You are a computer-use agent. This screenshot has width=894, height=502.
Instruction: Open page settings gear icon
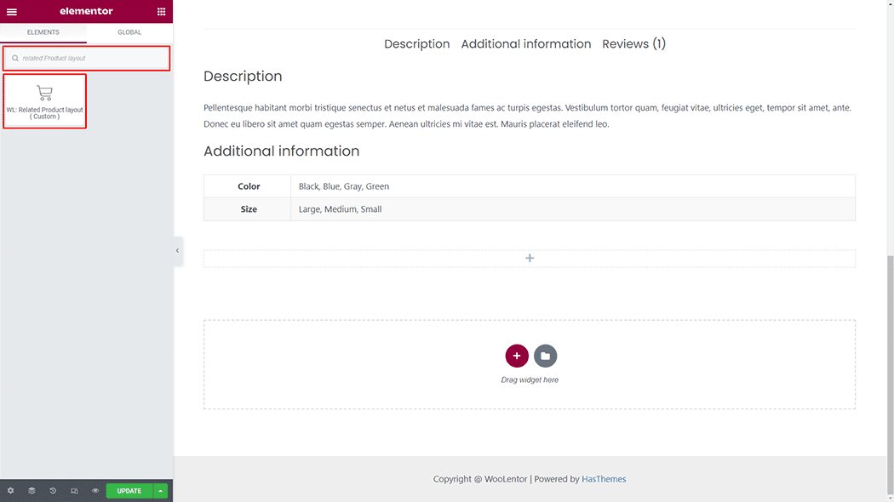(10, 491)
